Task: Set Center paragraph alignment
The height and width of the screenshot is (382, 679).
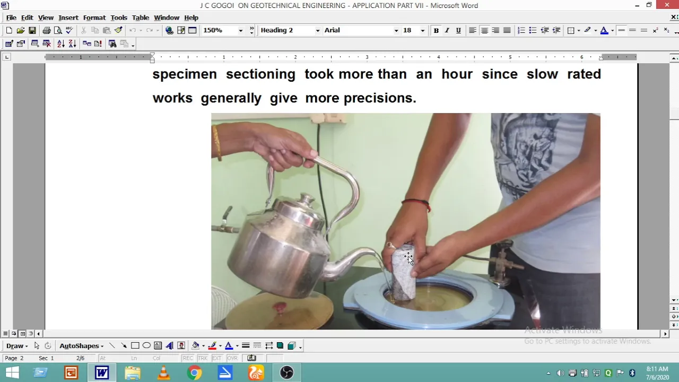Action: coord(484,30)
